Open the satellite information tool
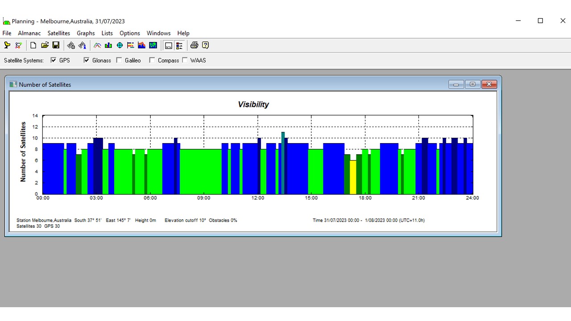The width and height of the screenshot is (571, 321). 82,45
